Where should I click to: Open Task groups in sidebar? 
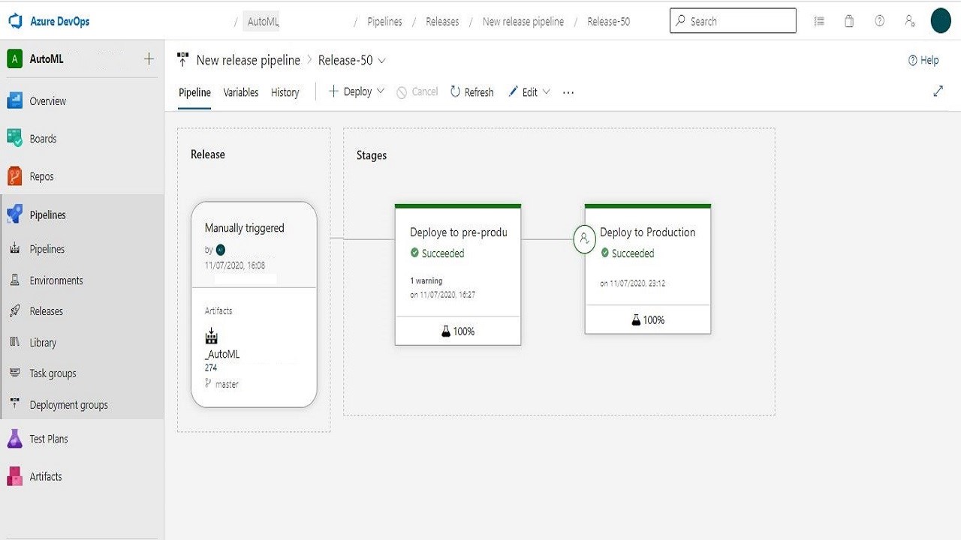click(53, 373)
